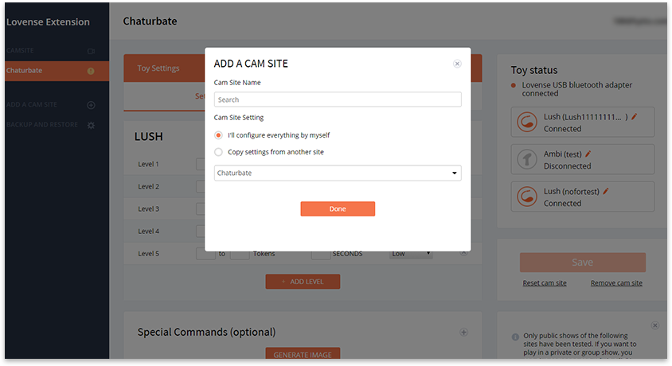Expand the Special Commands section
Screen dimensions: 672x366
(x=464, y=333)
